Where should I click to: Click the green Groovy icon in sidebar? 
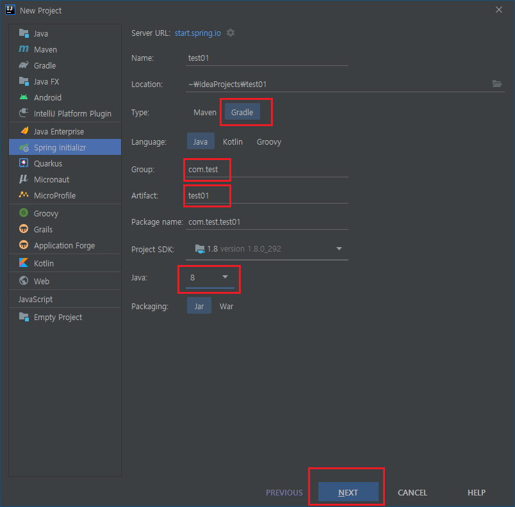click(24, 213)
